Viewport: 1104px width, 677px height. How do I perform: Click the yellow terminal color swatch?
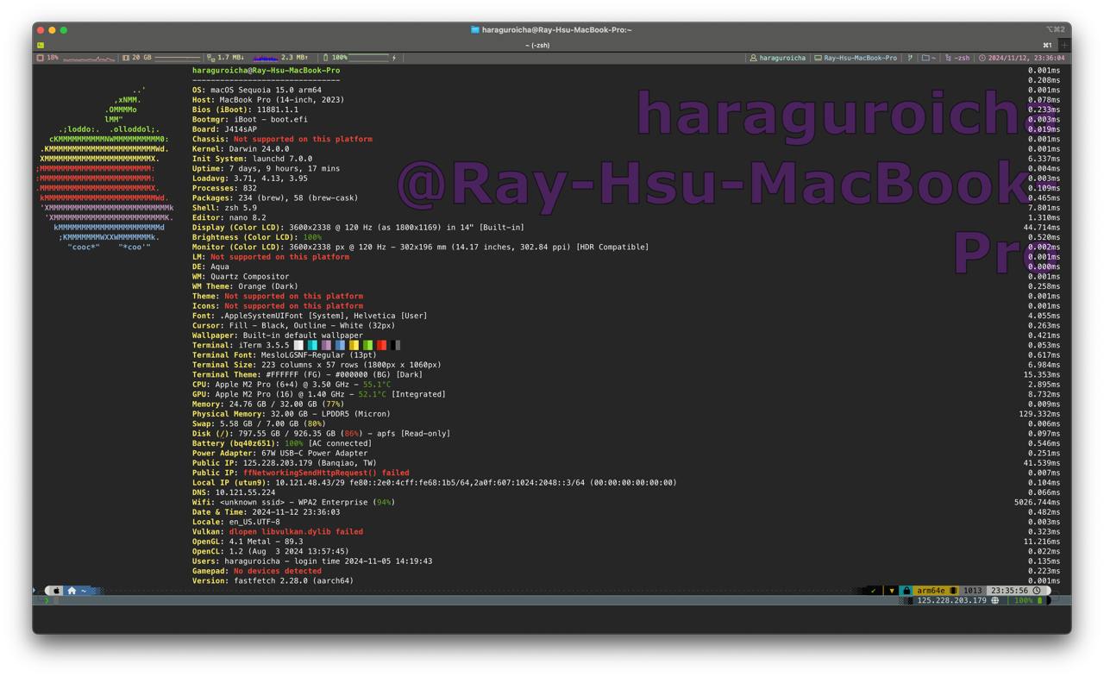[354, 345]
